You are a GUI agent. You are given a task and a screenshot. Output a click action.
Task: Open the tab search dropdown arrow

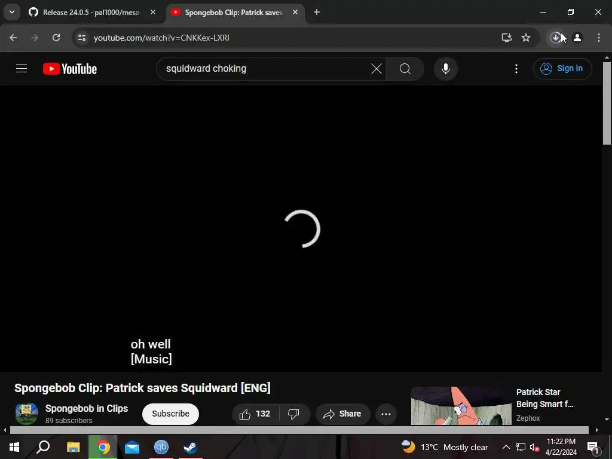point(12,12)
